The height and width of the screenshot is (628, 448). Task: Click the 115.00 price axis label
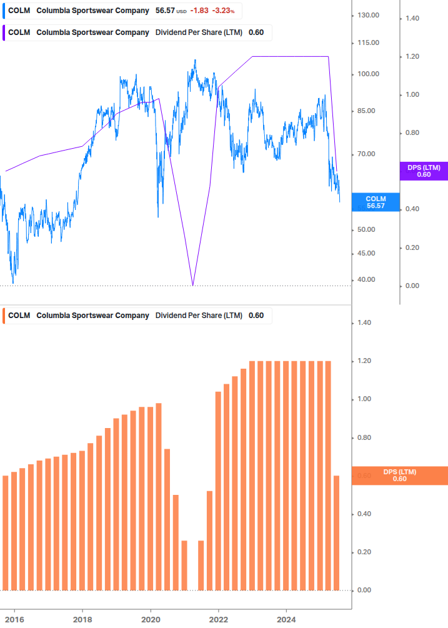tap(368, 42)
